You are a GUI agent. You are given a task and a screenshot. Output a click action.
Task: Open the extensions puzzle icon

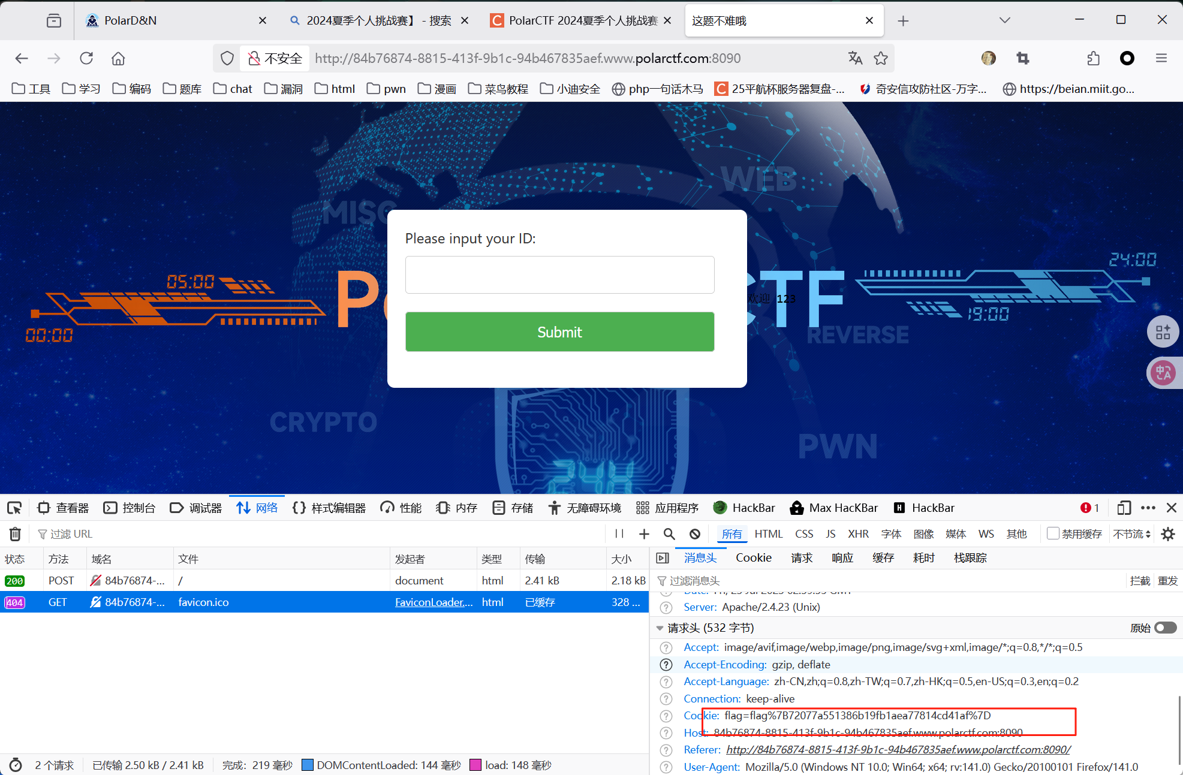point(1093,58)
